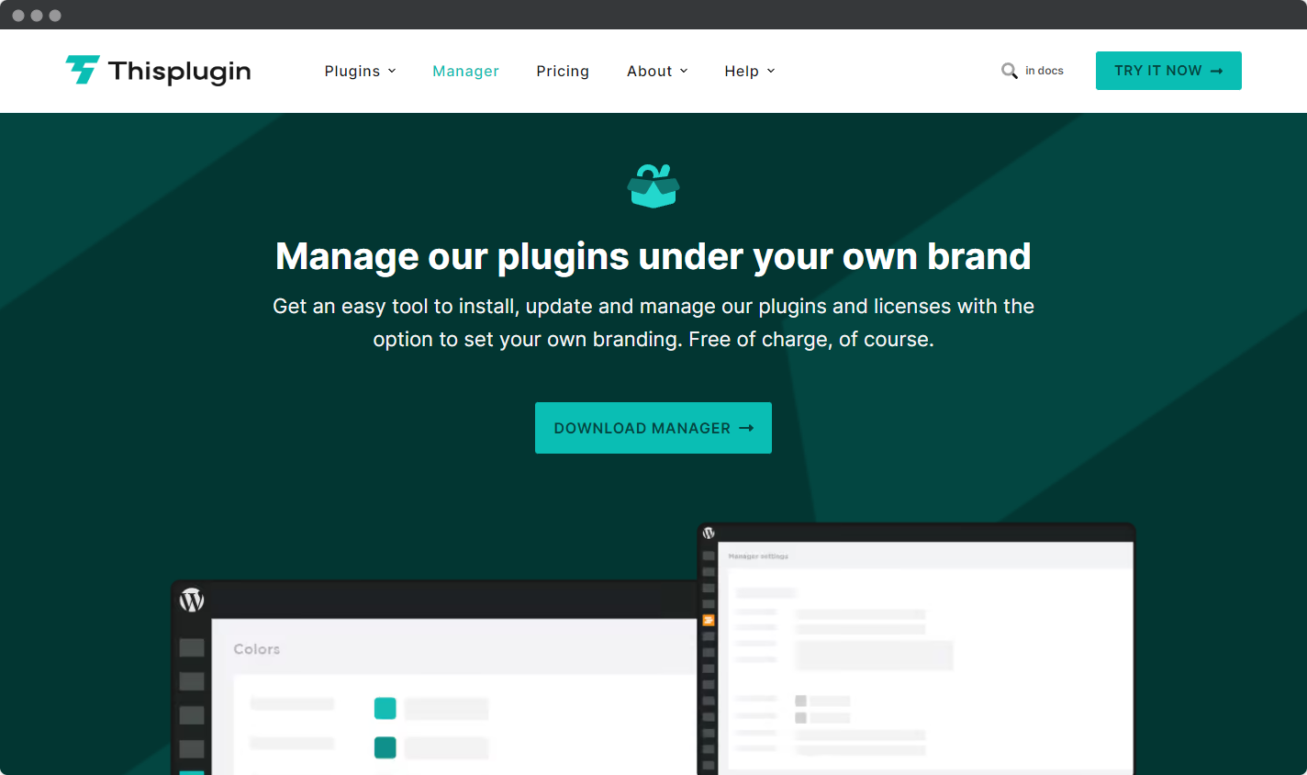Select the Manager menu item
The image size is (1307, 775).
[465, 71]
